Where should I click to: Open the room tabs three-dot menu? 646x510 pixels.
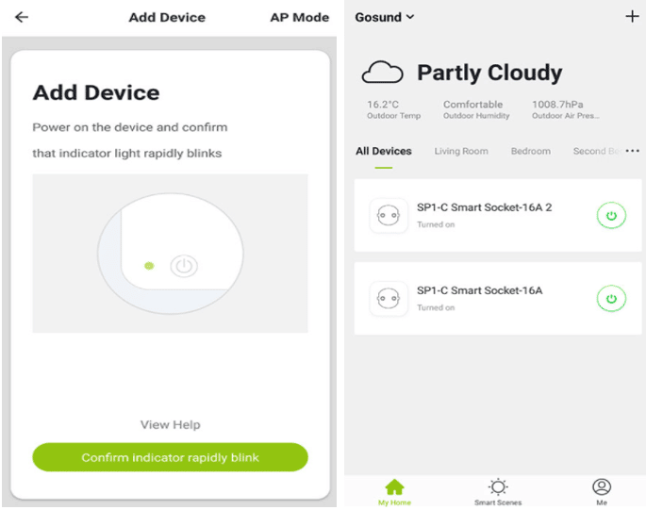coord(633,151)
